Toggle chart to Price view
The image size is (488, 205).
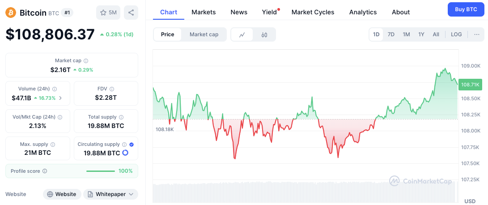167,34
